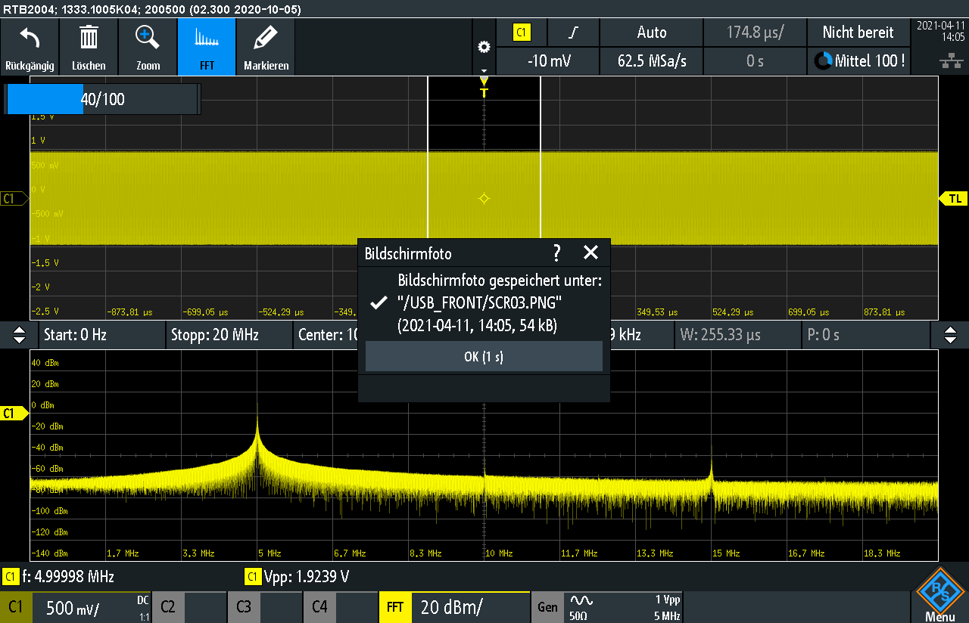Click the white FFT gate window region
Screen dimensions: 969x623
click(484, 159)
